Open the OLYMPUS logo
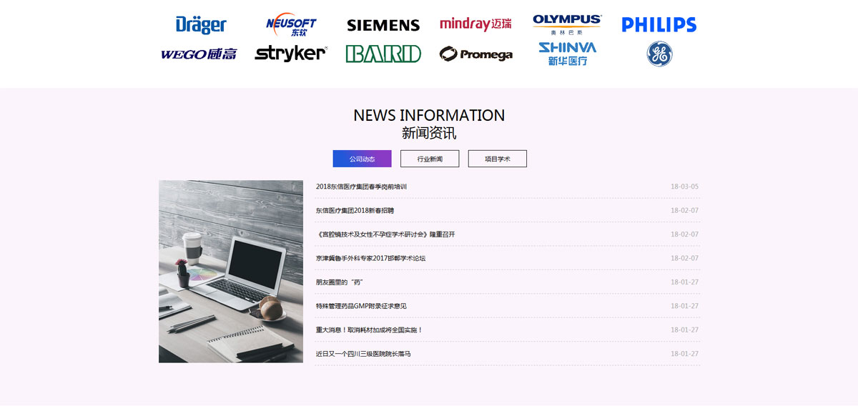Screen dimensions: 858x416 (x=567, y=24)
